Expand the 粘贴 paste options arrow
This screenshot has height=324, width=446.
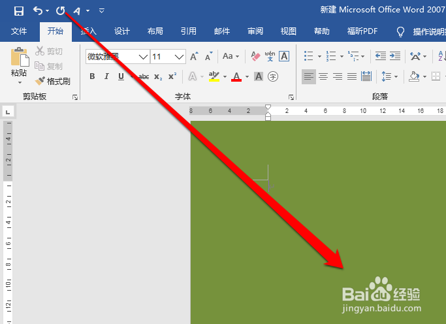[x=20, y=82]
